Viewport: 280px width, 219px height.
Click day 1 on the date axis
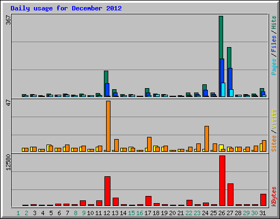pos(18,213)
